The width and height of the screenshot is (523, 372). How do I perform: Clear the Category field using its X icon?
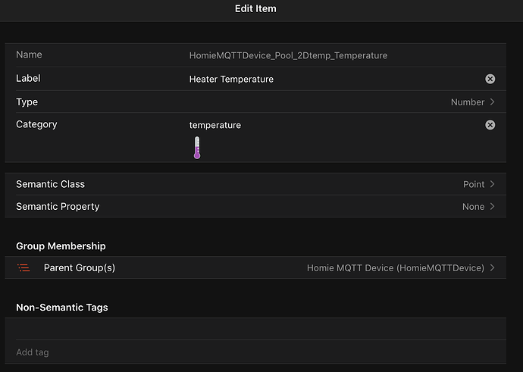(x=490, y=125)
